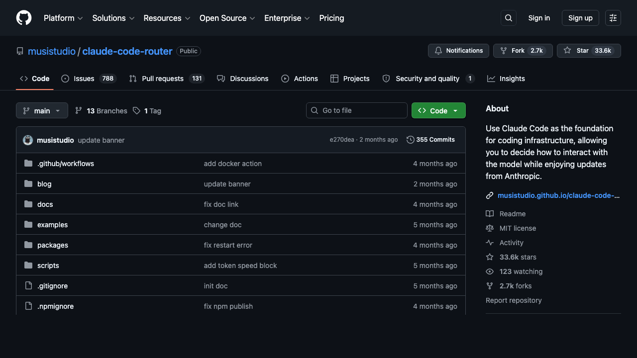Image resolution: width=637 pixels, height=358 pixels.
Task: Open 355 Commits history link
Action: click(430, 140)
